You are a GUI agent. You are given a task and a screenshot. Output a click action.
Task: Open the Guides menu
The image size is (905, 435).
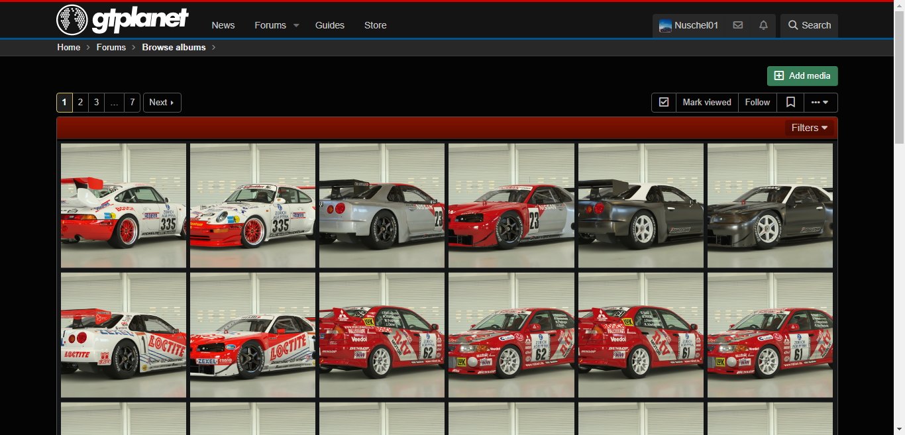[330, 25]
